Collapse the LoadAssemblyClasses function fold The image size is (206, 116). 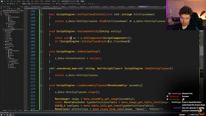pos(42,85)
